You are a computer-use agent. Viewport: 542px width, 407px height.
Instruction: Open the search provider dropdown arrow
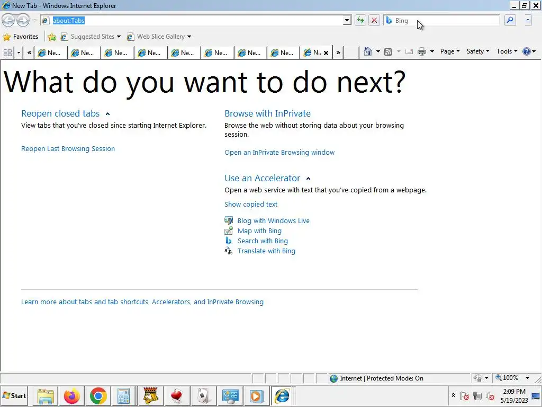point(528,21)
